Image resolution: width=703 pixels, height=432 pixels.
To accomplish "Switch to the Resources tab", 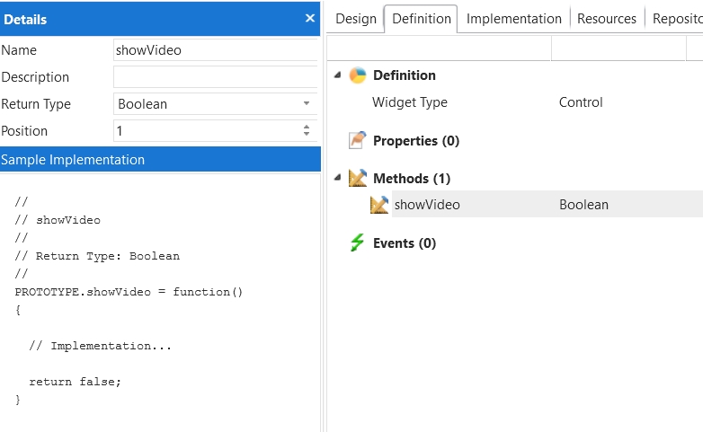I will click(x=606, y=19).
